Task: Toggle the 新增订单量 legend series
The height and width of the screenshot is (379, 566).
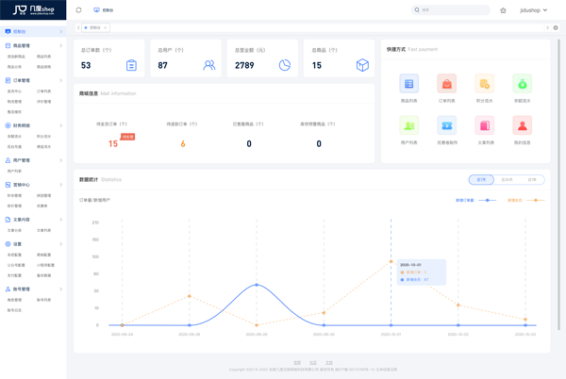Action: [x=476, y=200]
